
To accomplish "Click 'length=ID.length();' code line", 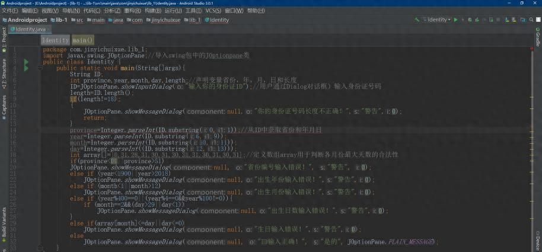I will click(x=102, y=93).
